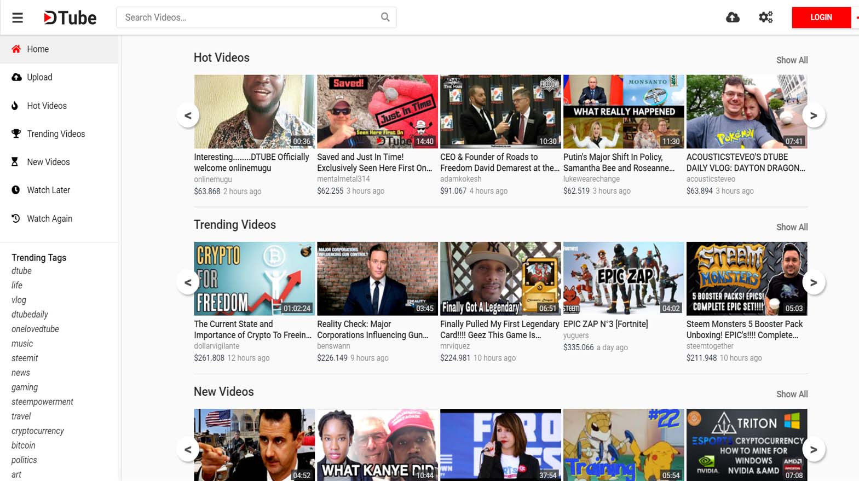Viewport: 859px width, 481px height.
Task: Open Watch Again from the sidebar
Action: tap(59, 218)
